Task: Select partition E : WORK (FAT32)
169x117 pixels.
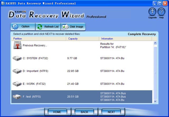Action: (34, 84)
